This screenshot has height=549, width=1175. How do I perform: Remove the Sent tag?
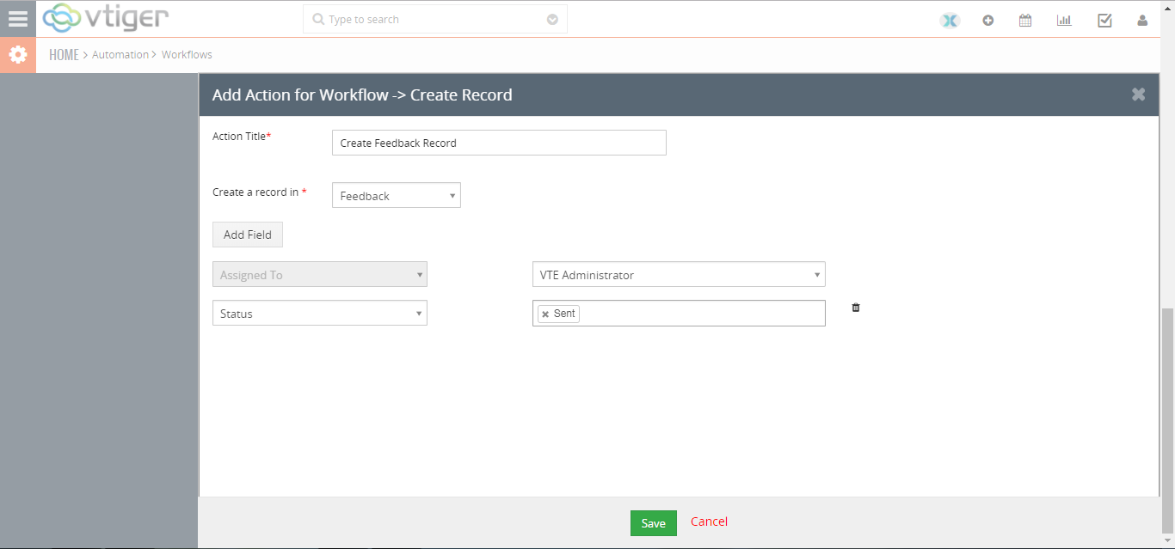pos(545,314)
